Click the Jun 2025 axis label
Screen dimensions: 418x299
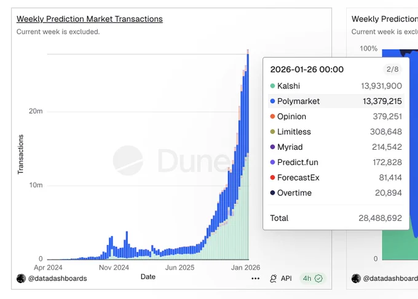click(x=179, y=268)
